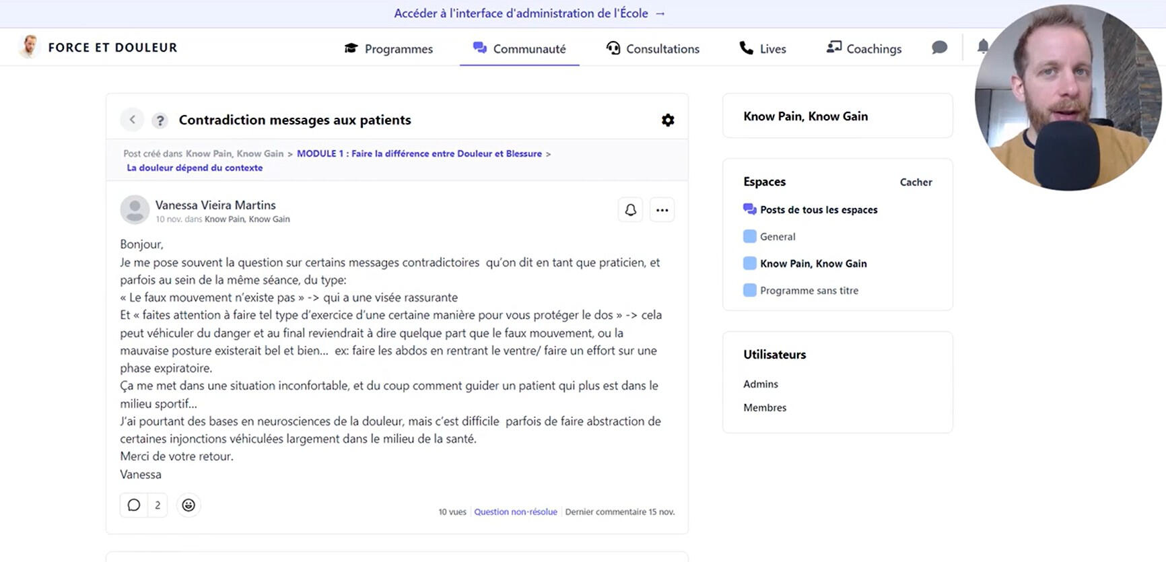Viewport: 1166px width, 562px height.
Task: Click the question mark post type icon
Action: tap(160, 120)
